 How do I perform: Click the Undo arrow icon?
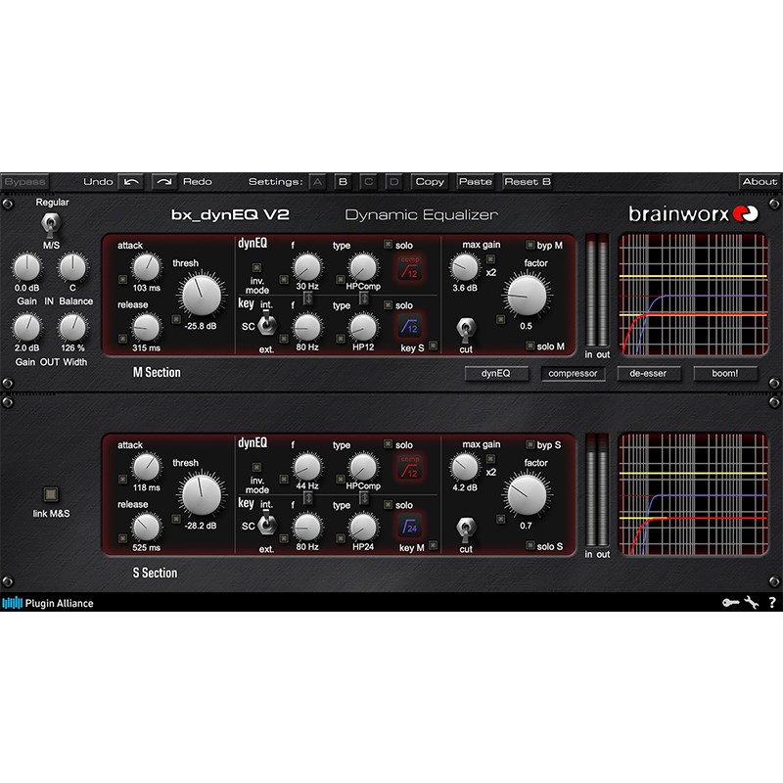pyautogui.click(x=131, y=181)
